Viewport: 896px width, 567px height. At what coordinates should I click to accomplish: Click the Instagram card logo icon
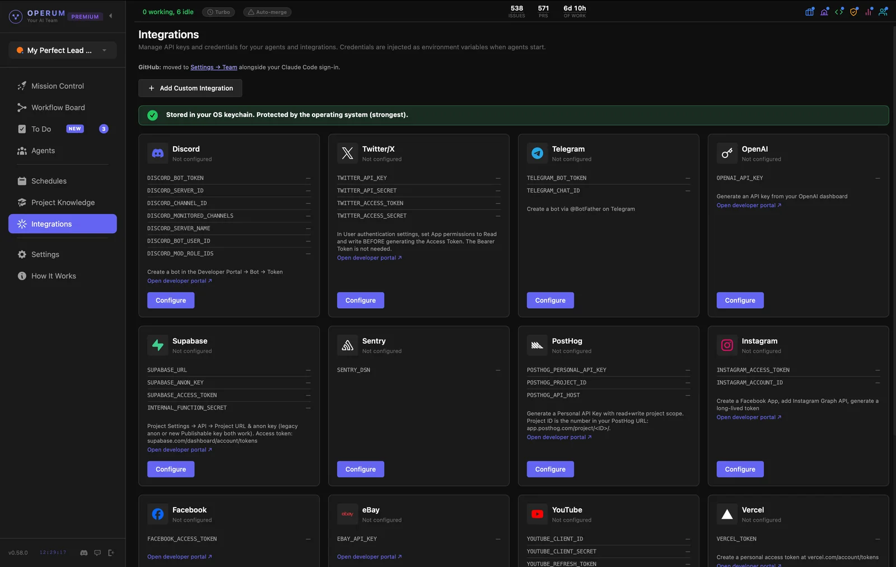(727, 345)
